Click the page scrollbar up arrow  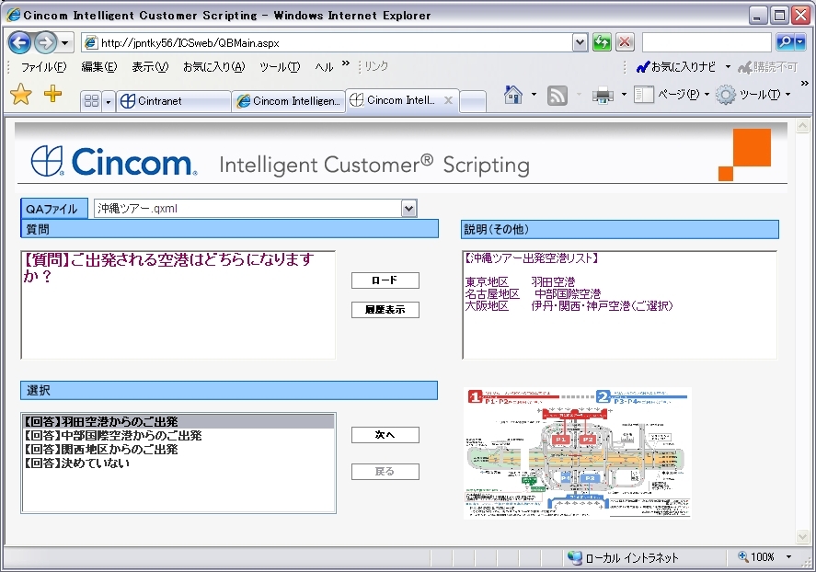pyautogui.click(x=802, y=126)
